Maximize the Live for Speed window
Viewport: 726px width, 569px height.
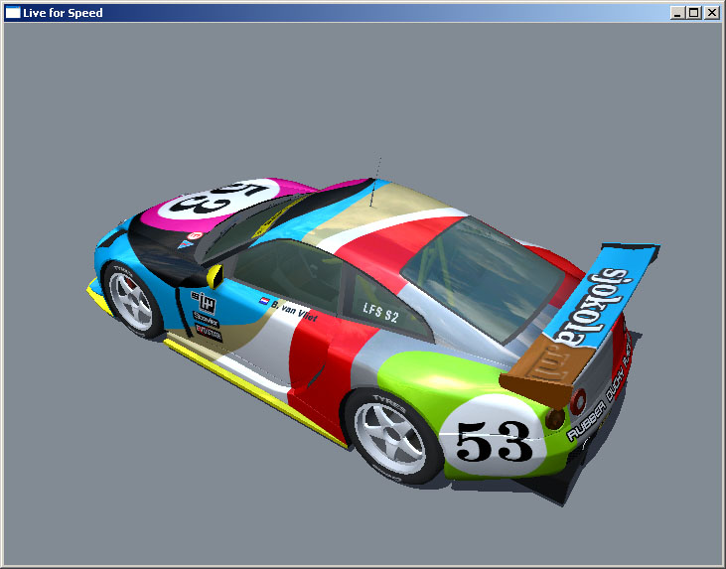coord(694,13)
